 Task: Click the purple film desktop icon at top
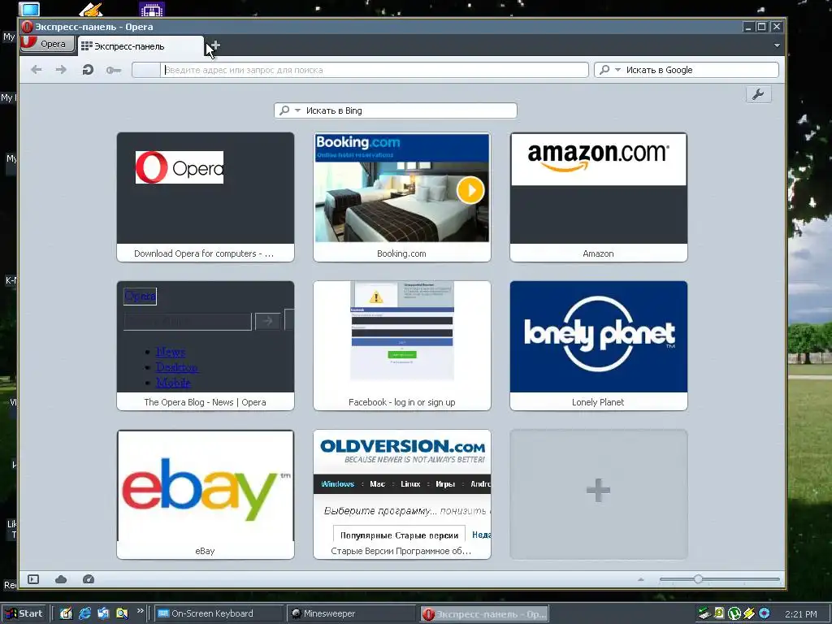pos(152,9)
